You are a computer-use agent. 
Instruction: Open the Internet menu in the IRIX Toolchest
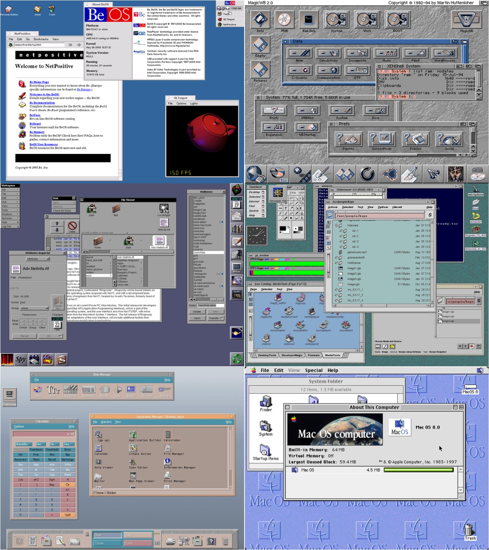coord(256,201)
